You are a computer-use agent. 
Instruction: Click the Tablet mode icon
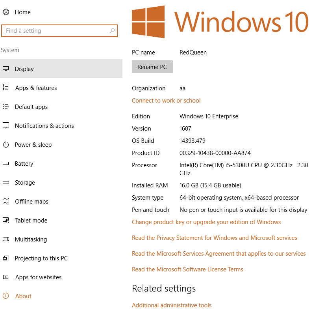(x=6, y=220)
